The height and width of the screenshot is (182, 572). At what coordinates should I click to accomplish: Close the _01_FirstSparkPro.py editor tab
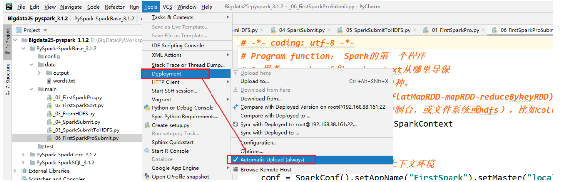pyautogui.click(x=483, y=30)
